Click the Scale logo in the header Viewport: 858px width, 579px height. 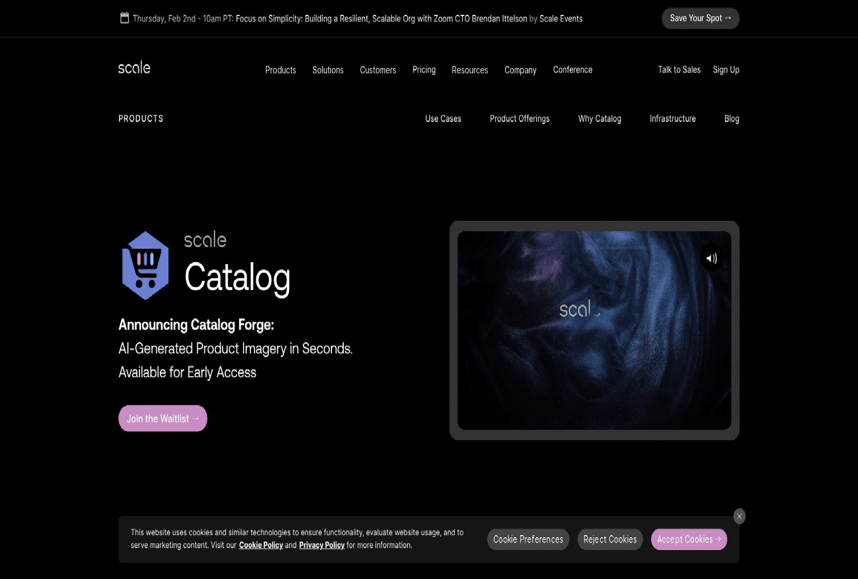[134, 68]
